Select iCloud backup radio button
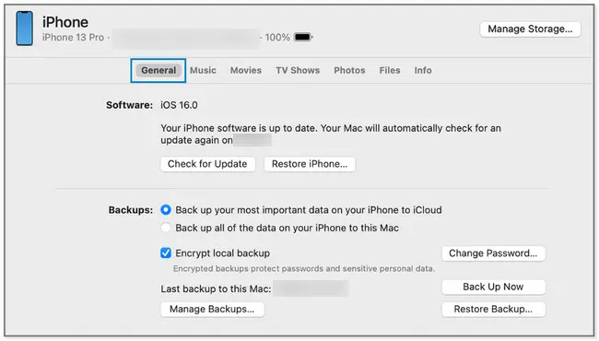This screenshot has height=341, width=599. click(166, 209)
